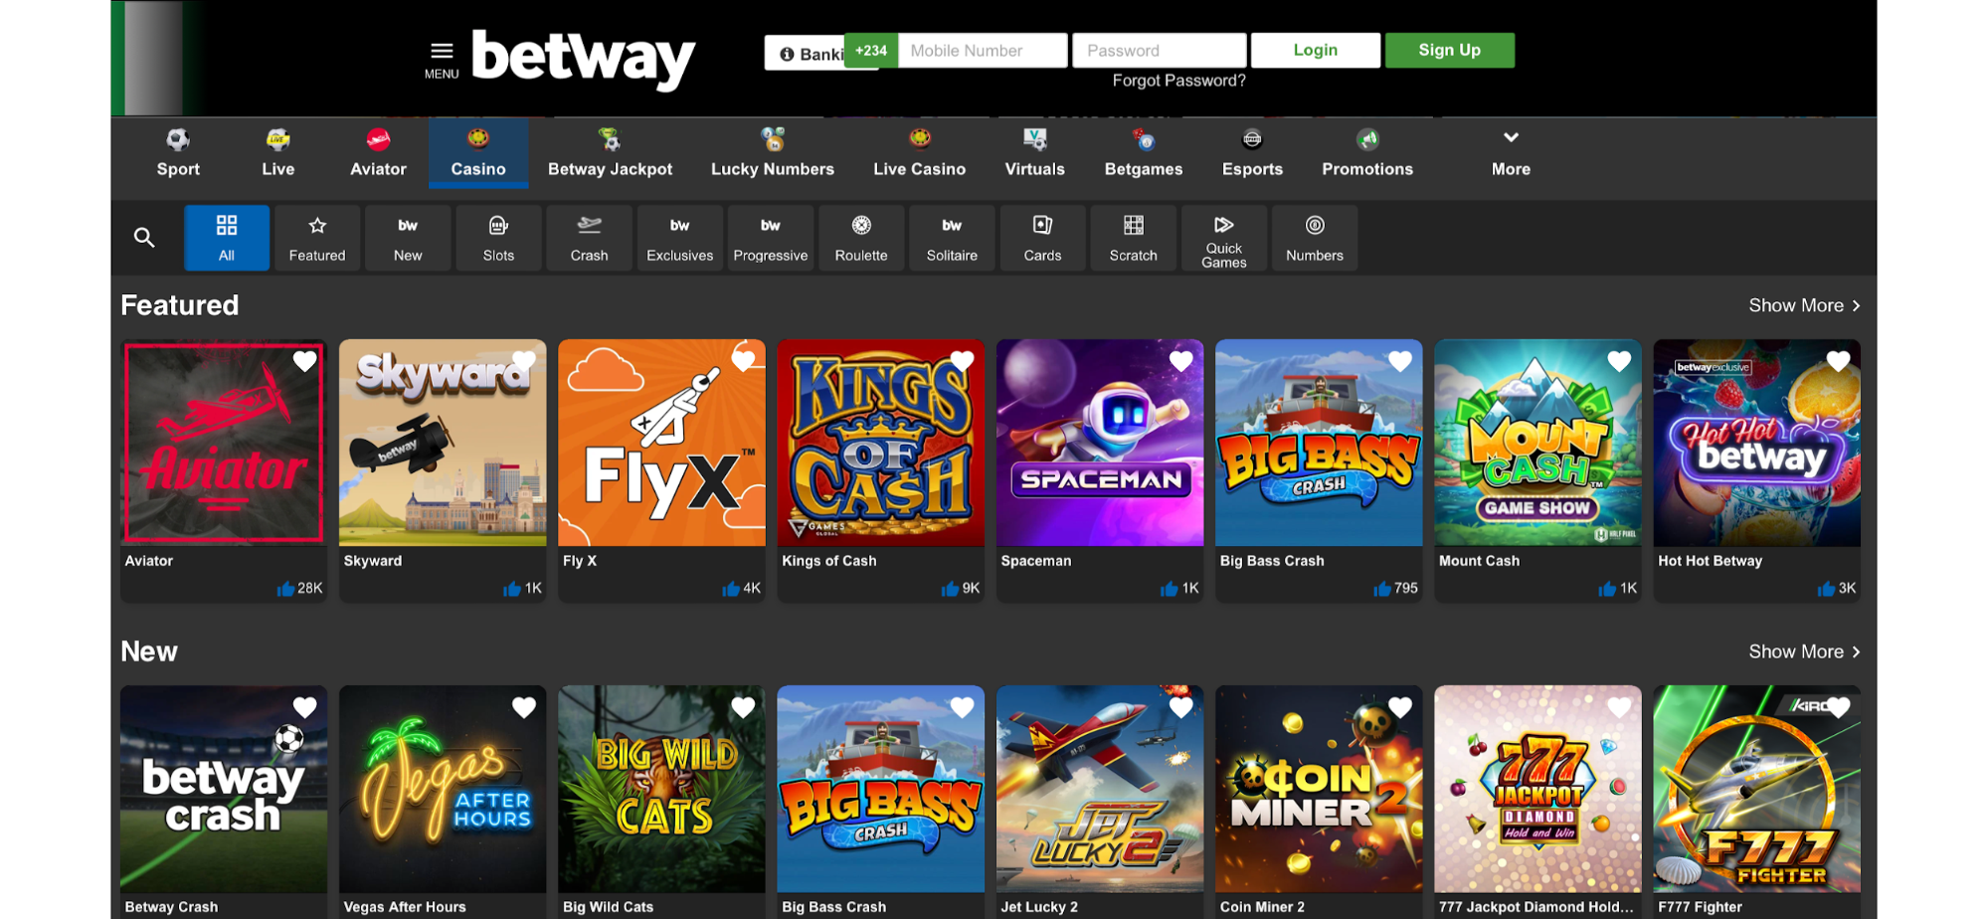
Task: Toggle favorite heart on Vegas After Hours
Action: tap(524, 707)
